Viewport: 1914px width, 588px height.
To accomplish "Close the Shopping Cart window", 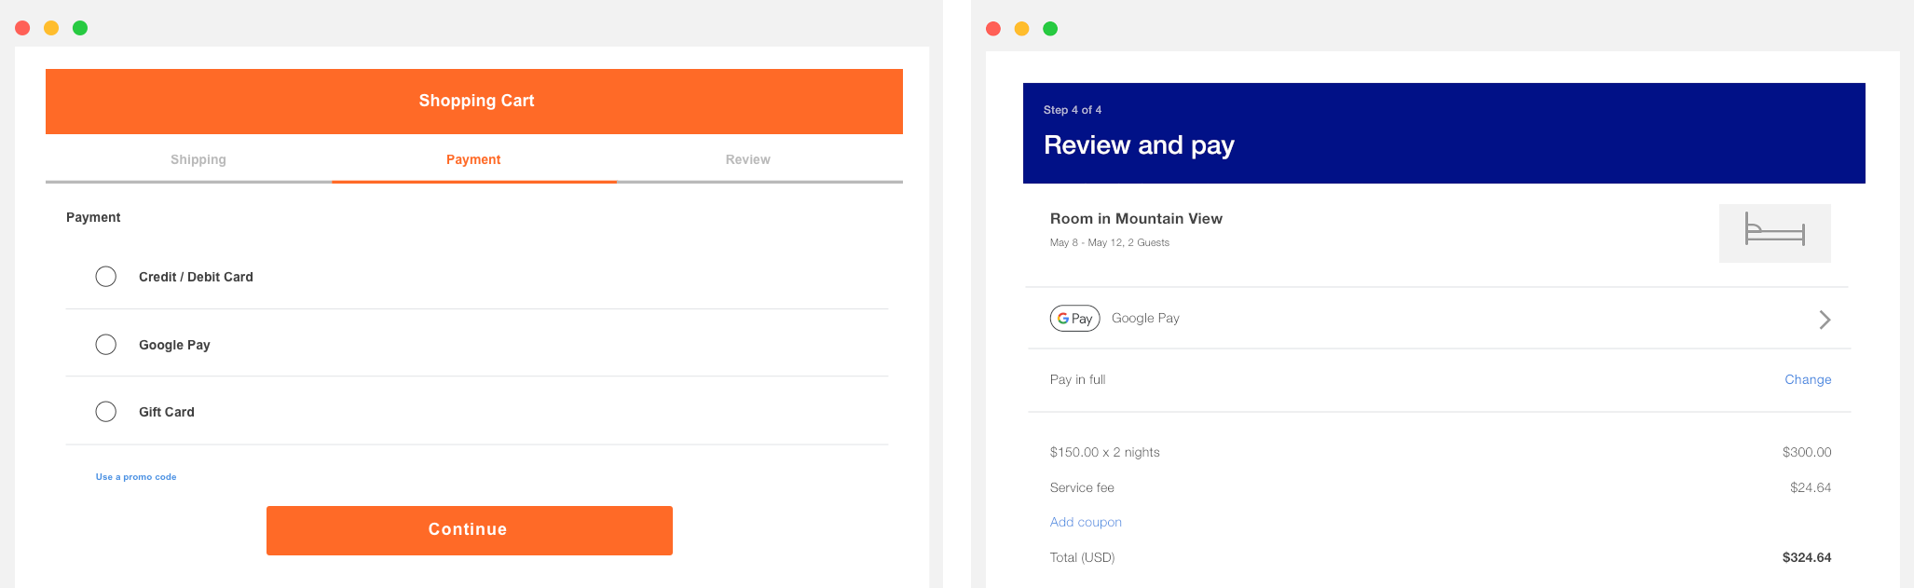I will (23, 28).
